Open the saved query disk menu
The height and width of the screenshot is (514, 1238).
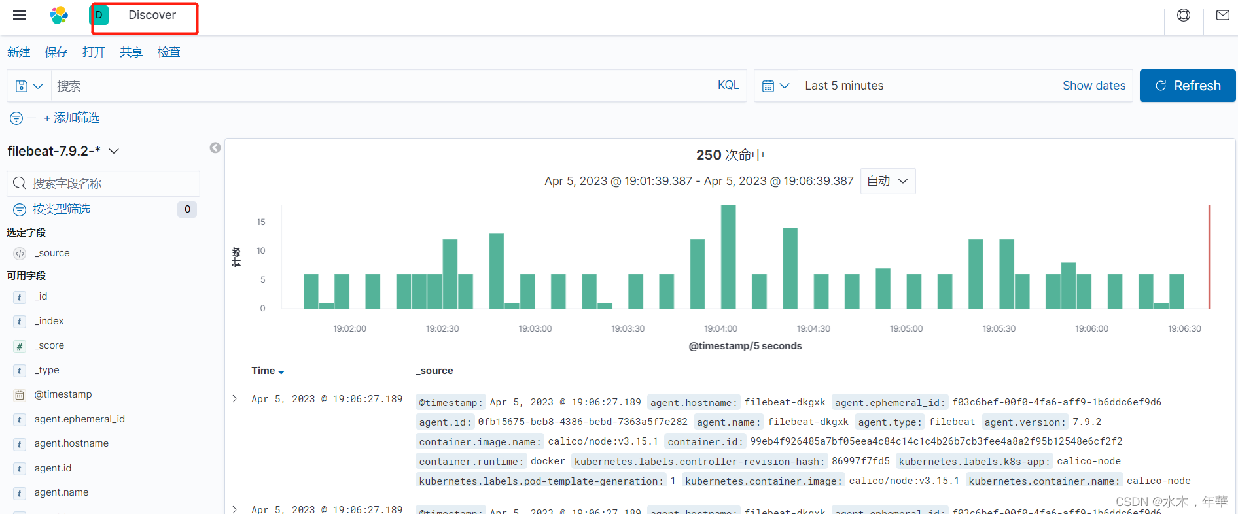point(29,86)
